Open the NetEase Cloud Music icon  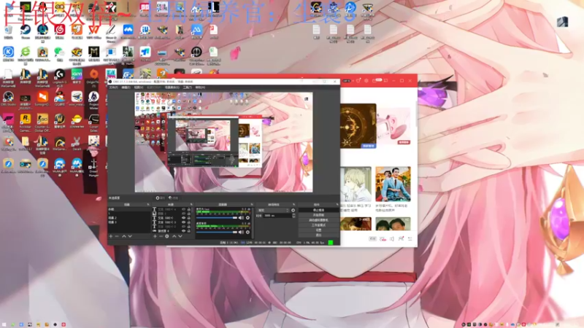click(x=60, y=30)
